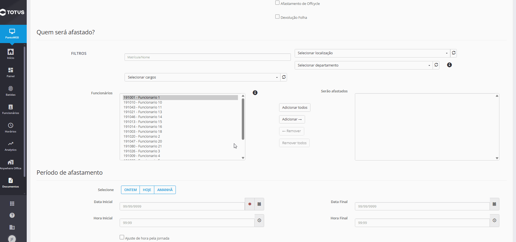
Task: Focus the Hora Final field
Action: coord(422,223)
